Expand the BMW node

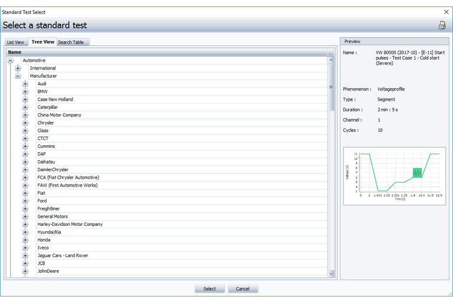[25, 92]
